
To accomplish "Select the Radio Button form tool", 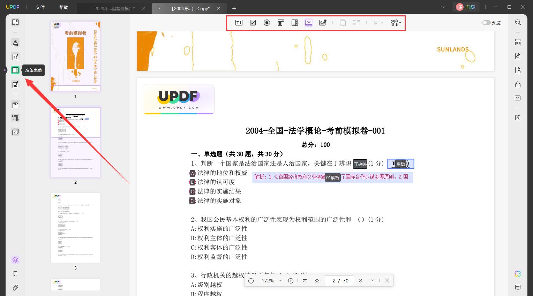I will coord(267,23).
